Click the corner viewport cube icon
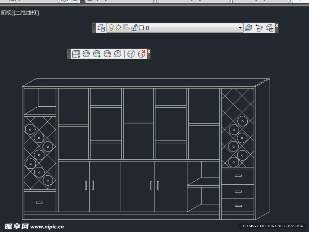 click(x=131, y=54)
